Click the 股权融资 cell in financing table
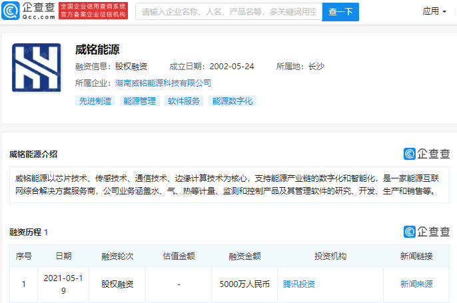The image size is (457, 303). (117, 284)
